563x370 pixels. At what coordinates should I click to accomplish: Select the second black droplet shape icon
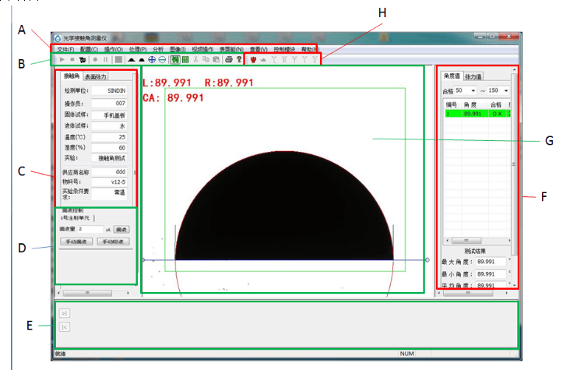tap(142, 60)
